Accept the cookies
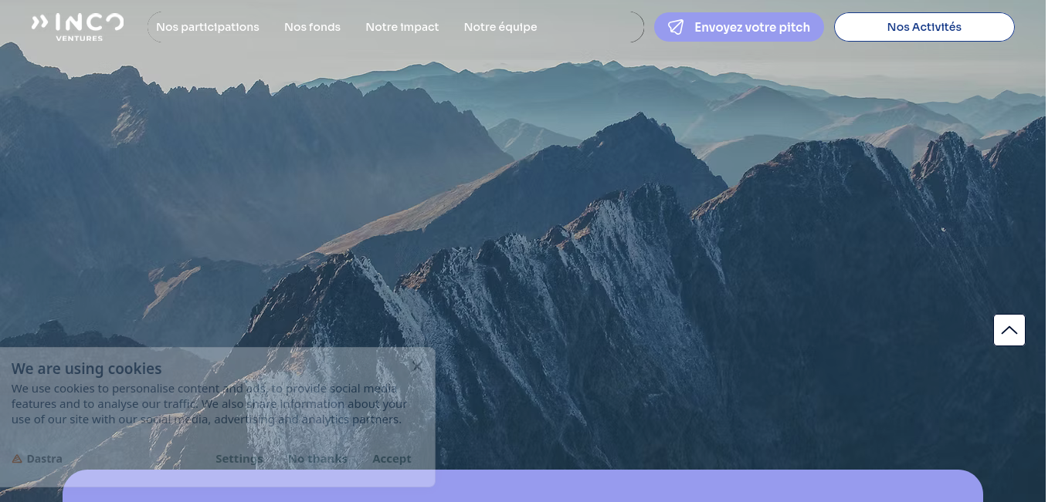Image resolution: width=1055 pixels, height=502 pixels. click(x=392, y=459)
